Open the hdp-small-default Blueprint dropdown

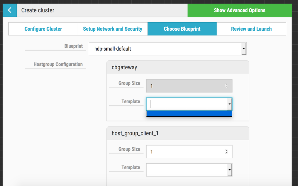pyautogui.click(x=168, y=49)
